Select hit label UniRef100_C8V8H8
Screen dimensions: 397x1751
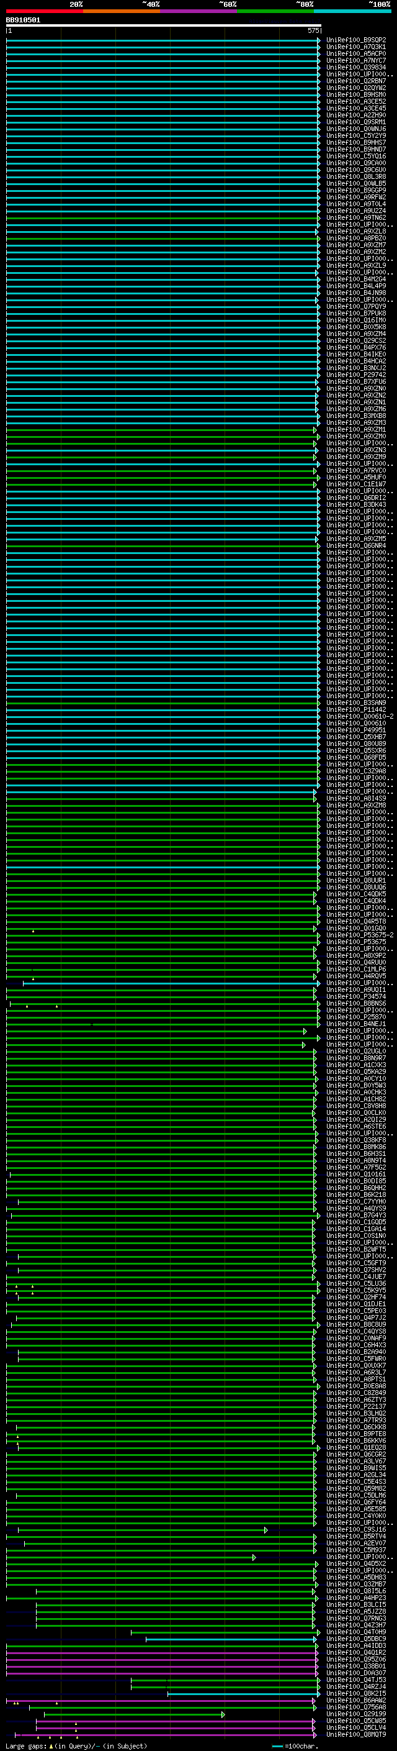pyautogui.click(x=356, y=1106)
